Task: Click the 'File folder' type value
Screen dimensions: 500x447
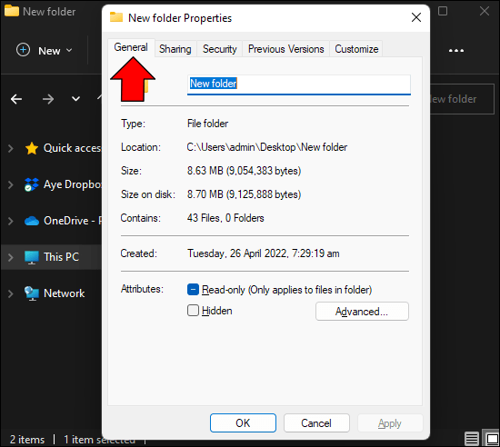Action: (x=207, y=124)
